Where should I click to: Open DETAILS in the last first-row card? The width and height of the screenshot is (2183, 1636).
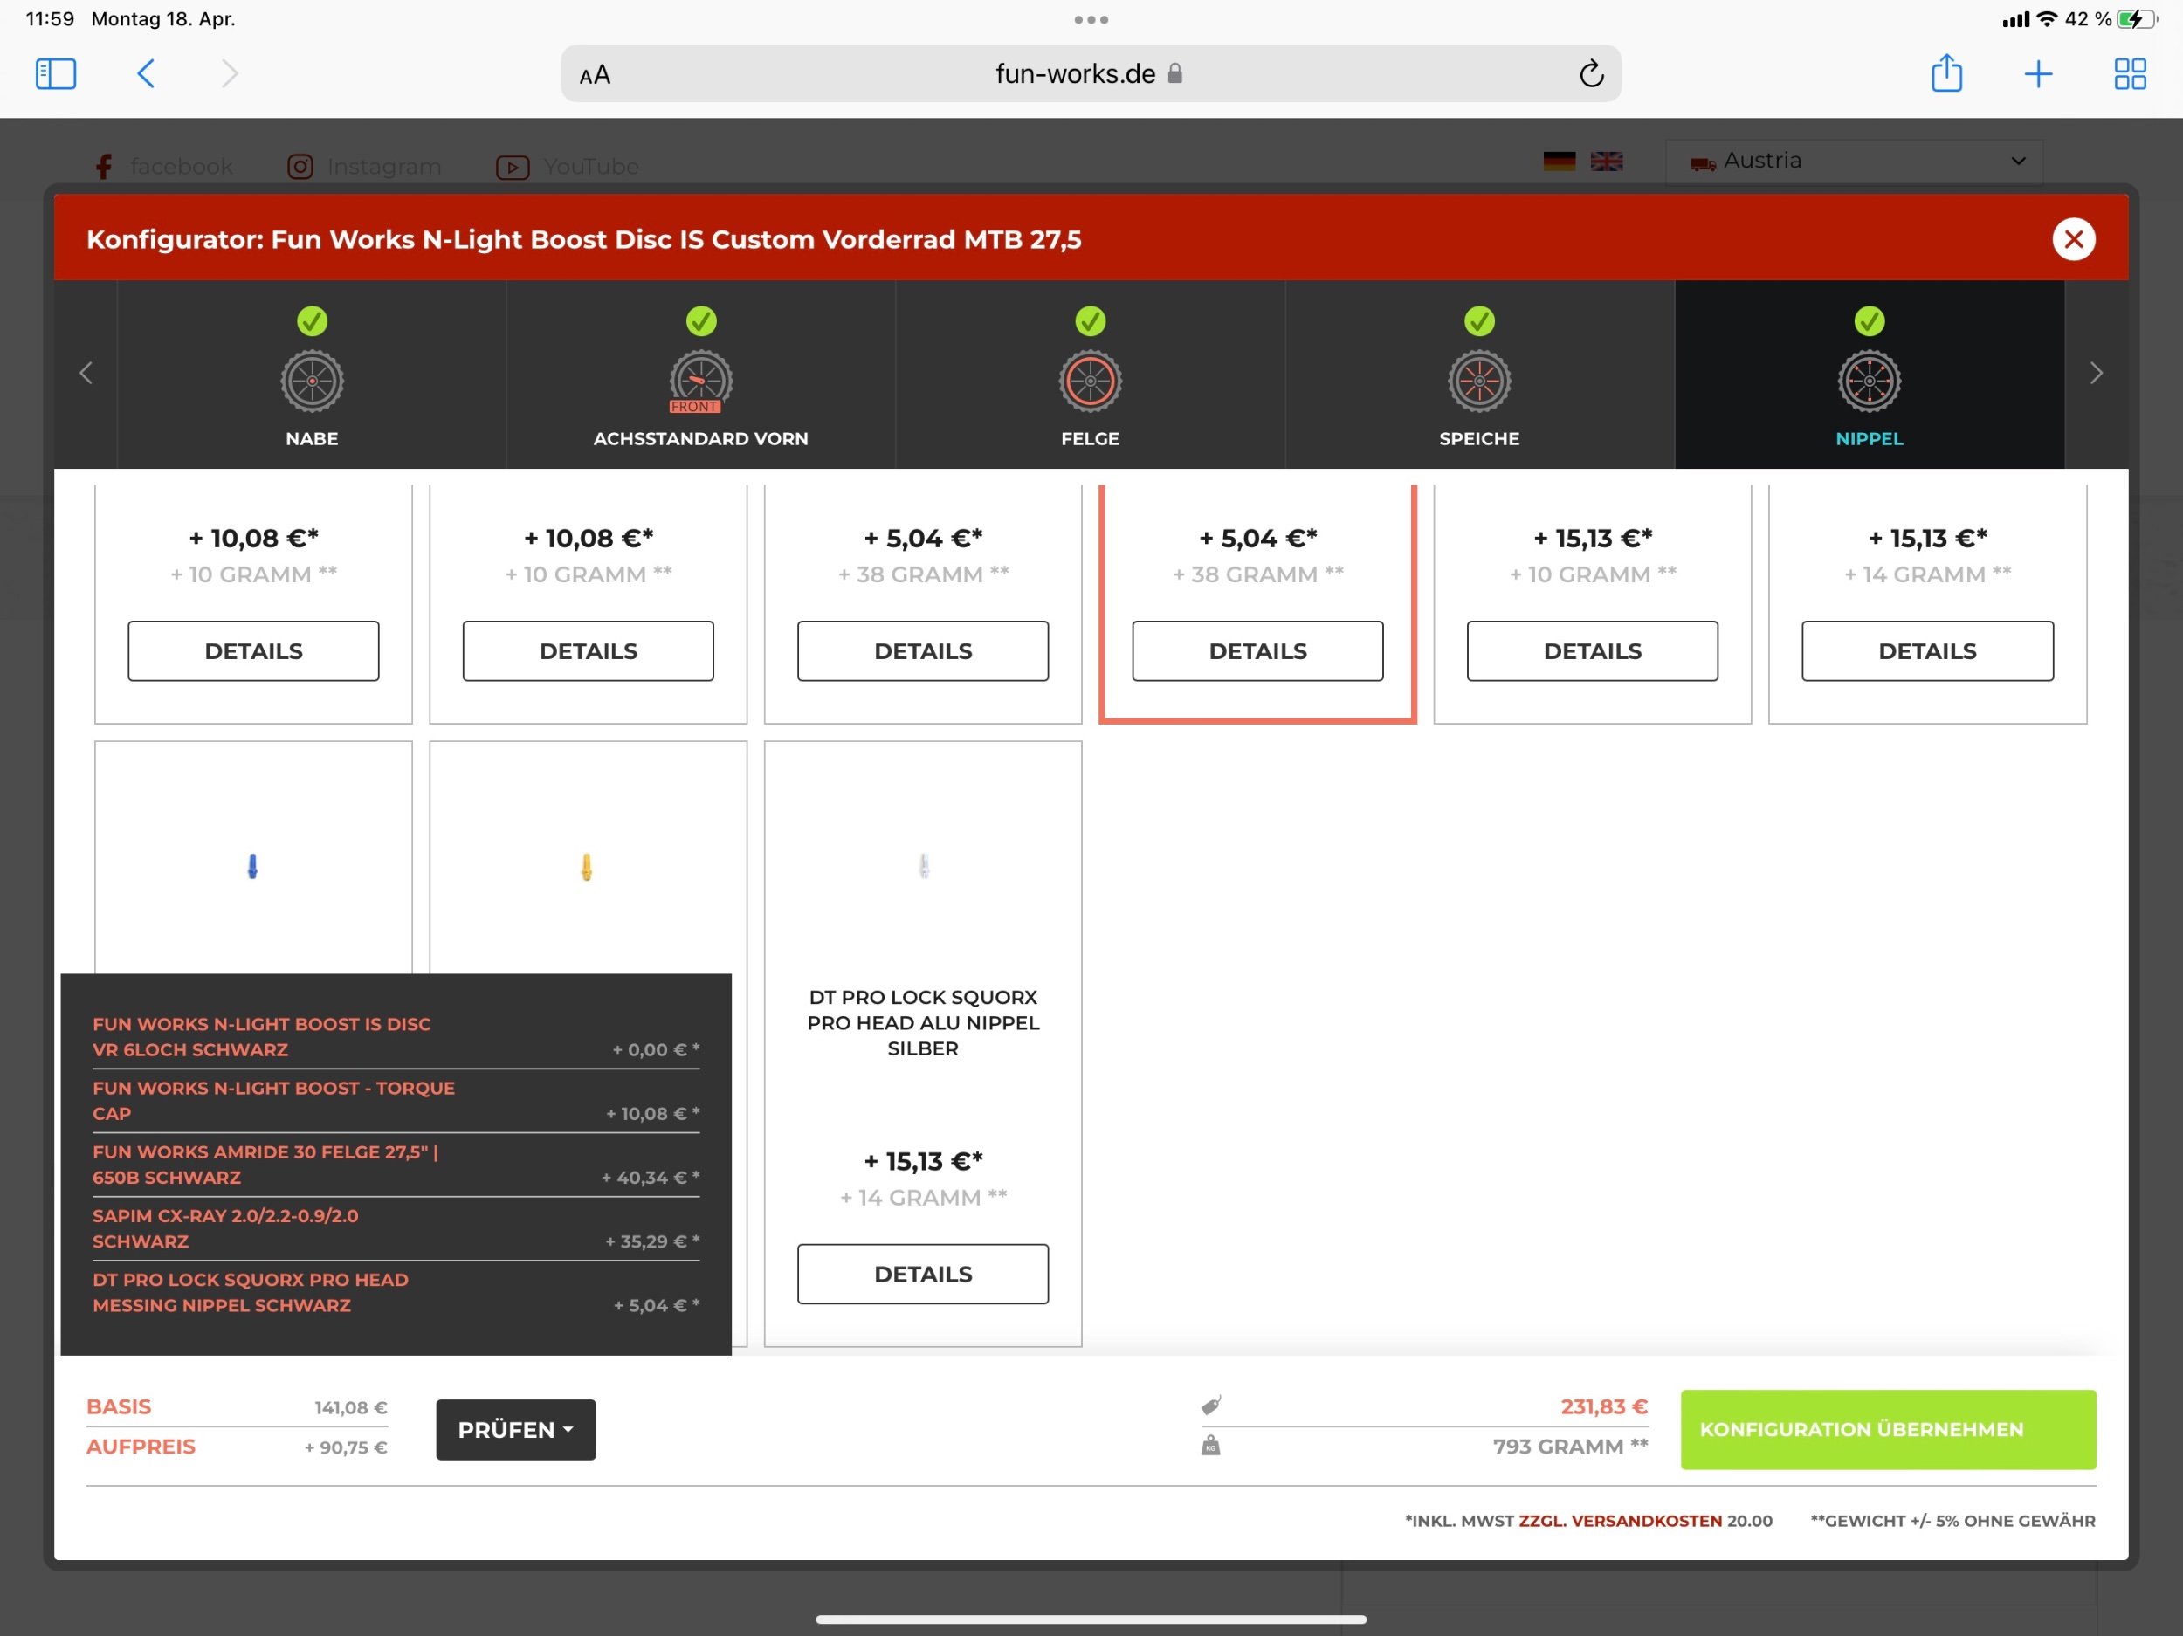click(1926, 650)
